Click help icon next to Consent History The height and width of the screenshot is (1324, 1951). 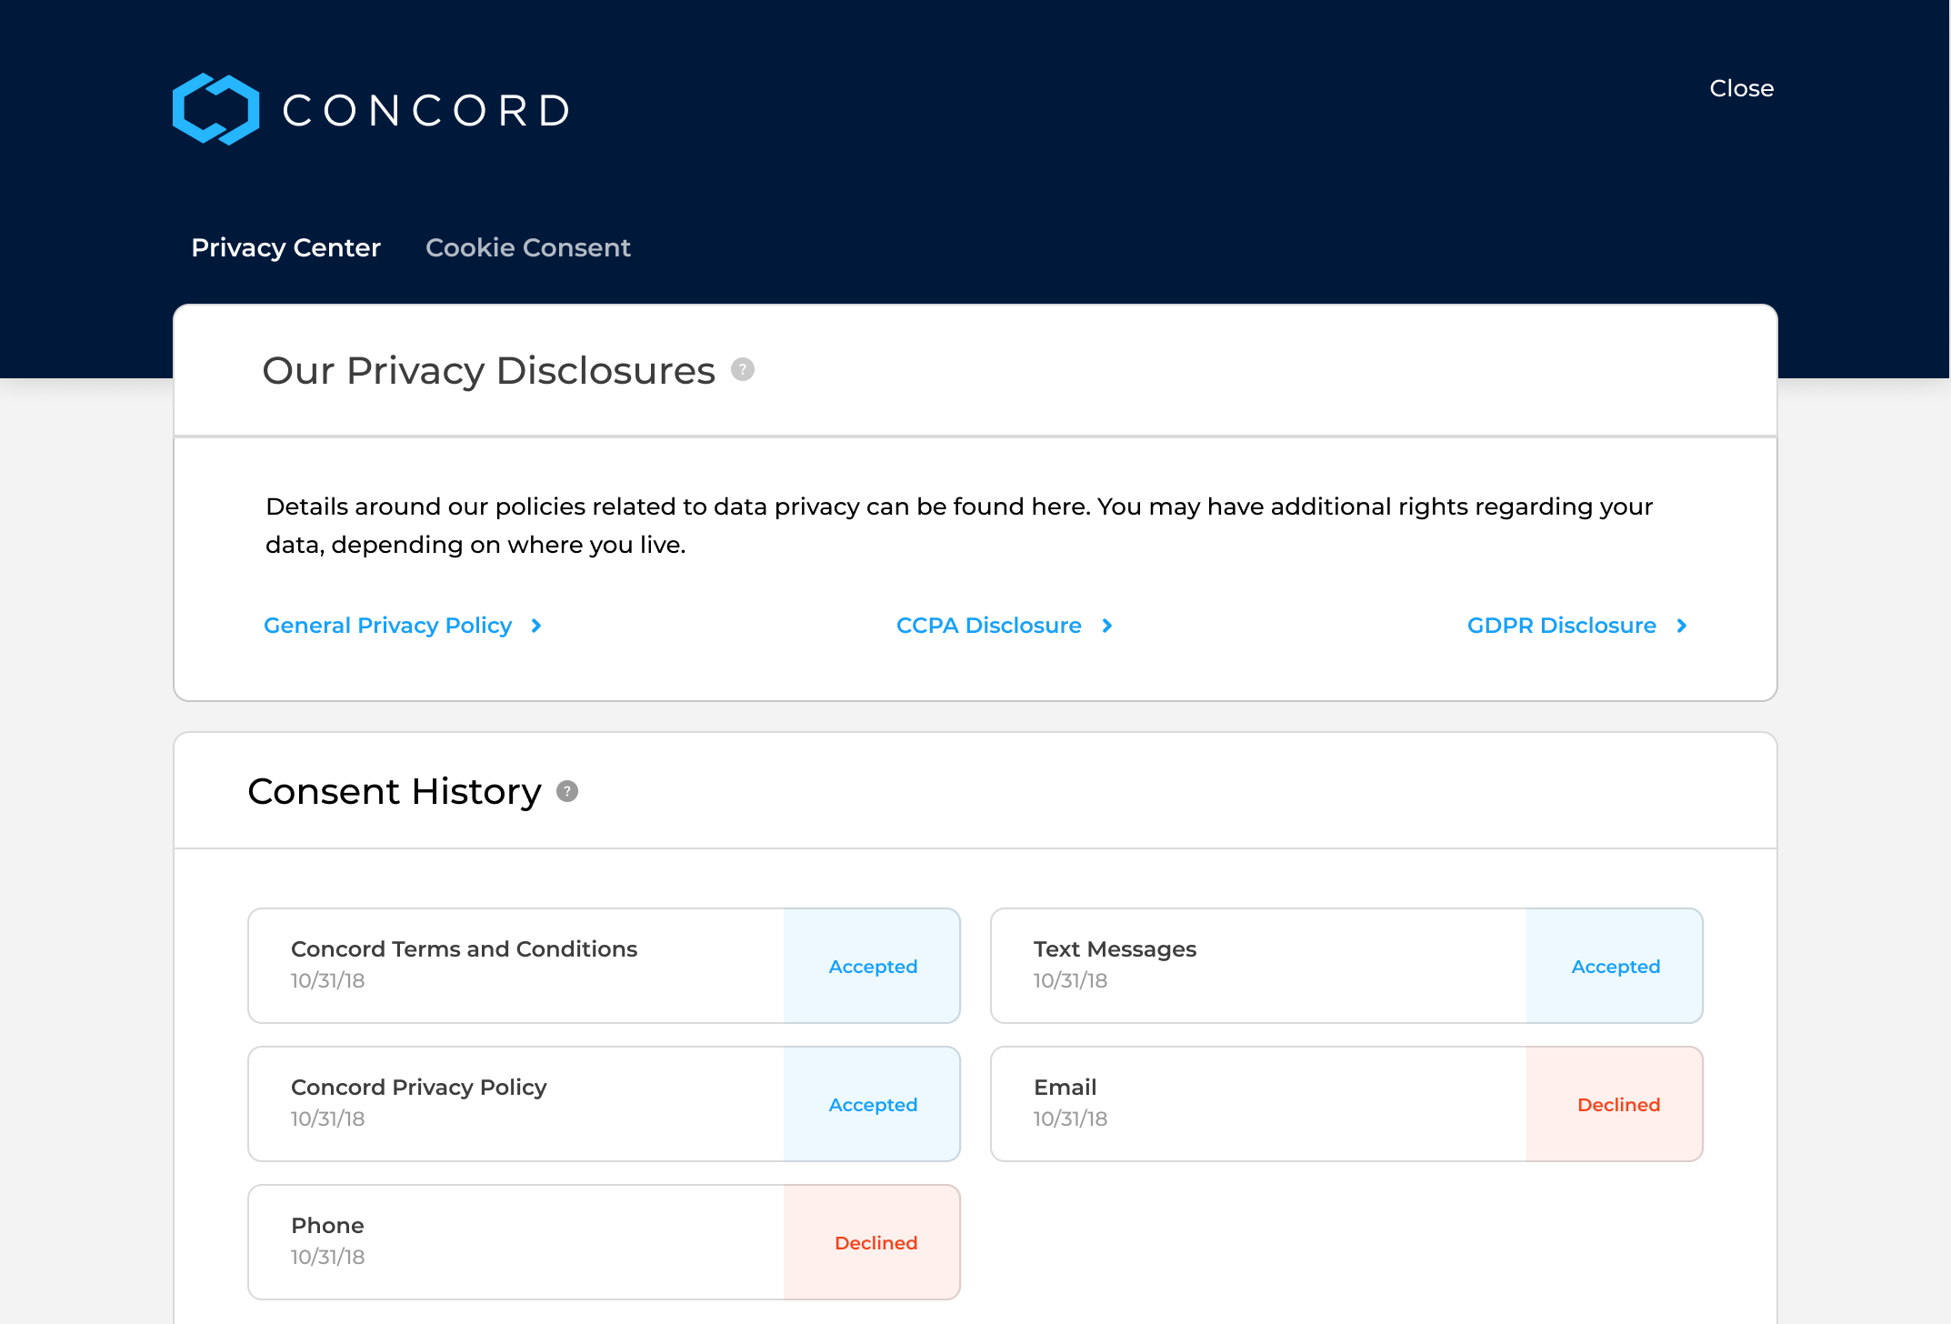pyautogui.click(x=567, y=791)
